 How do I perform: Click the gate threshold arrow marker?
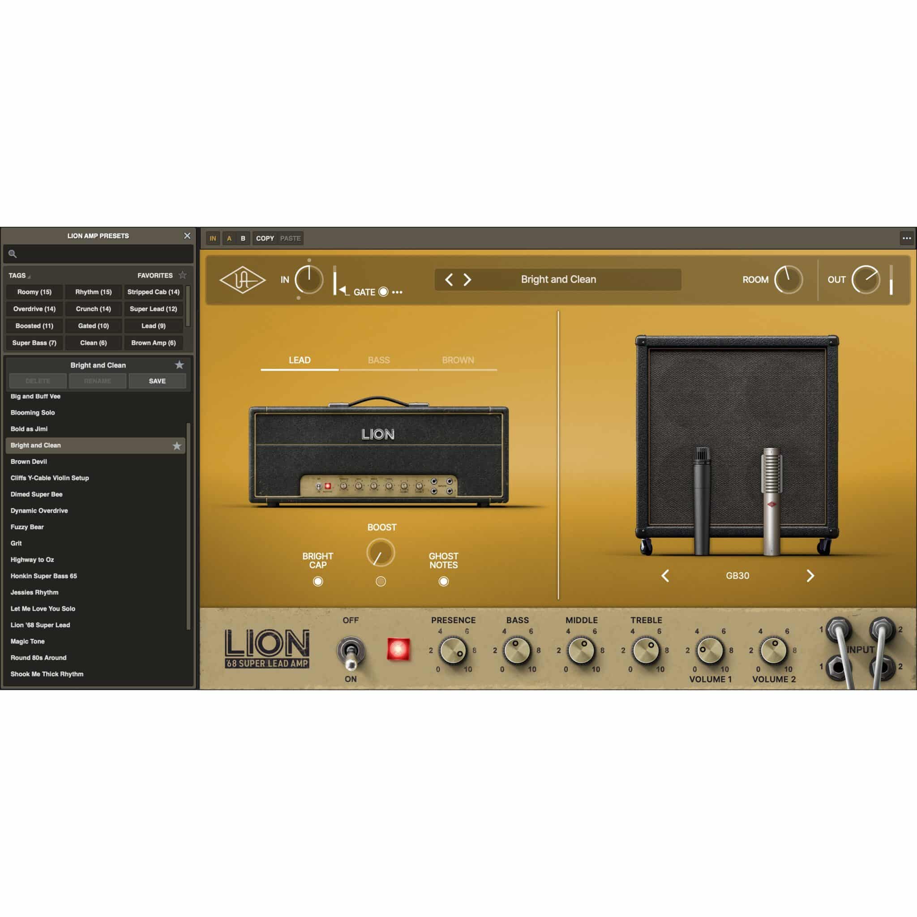coord(343,290)
